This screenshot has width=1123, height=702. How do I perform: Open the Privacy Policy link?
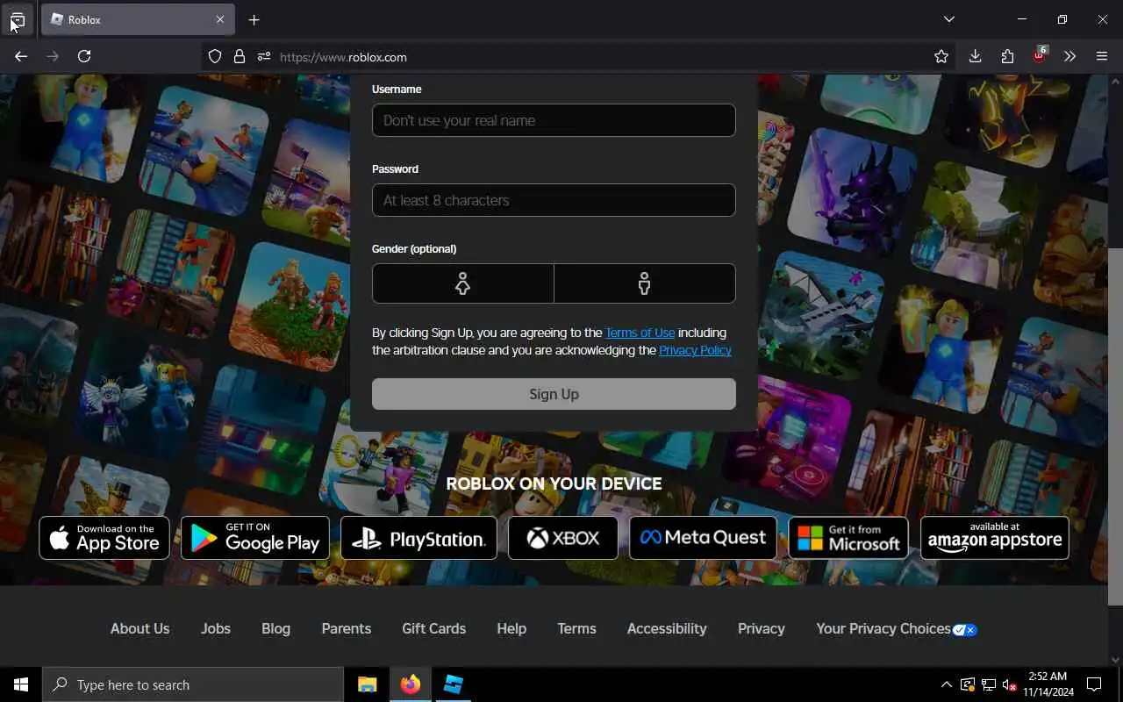tap(695, 350)
